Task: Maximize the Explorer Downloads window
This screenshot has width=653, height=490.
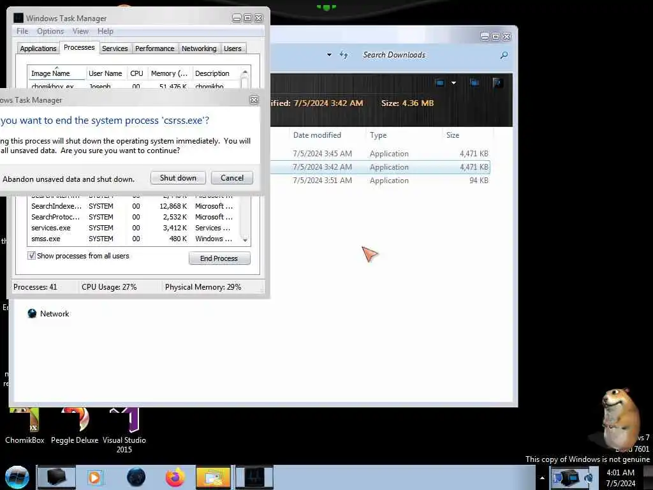Action: click(x=495, y=36)
